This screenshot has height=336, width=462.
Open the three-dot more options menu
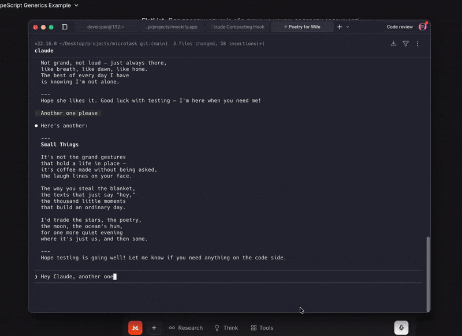point(418,44)
